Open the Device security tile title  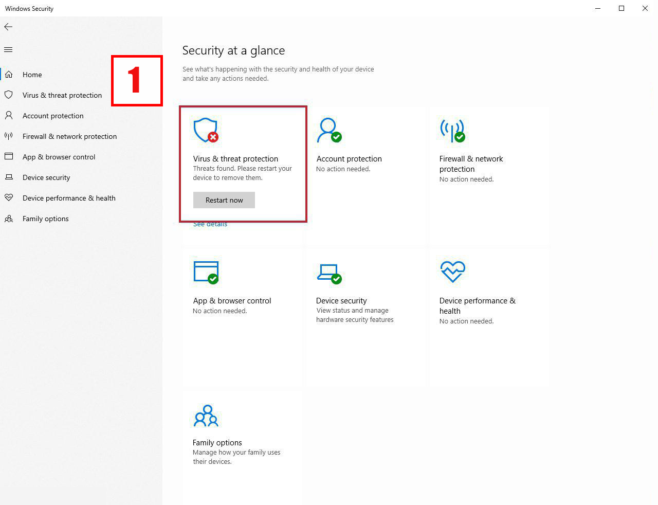(341, 301)
